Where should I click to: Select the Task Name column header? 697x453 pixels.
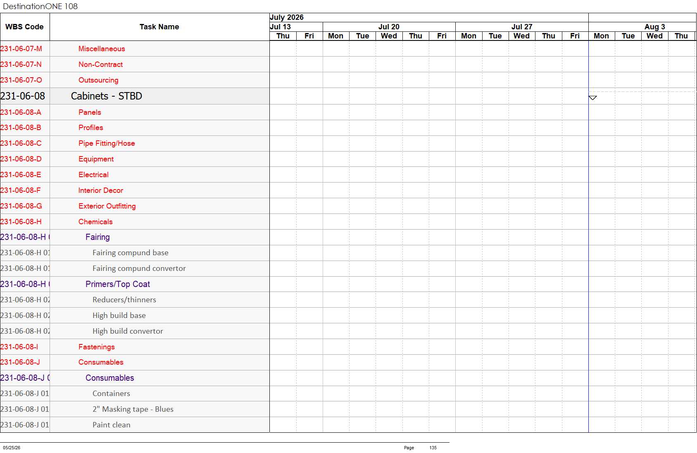pos(159,27)
